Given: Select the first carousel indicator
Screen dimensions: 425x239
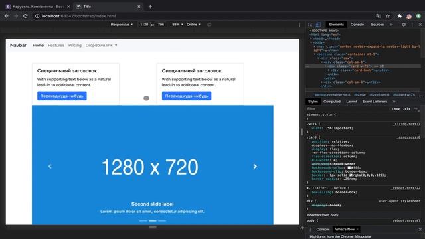Looking at the screenshot, I should 143,221.
